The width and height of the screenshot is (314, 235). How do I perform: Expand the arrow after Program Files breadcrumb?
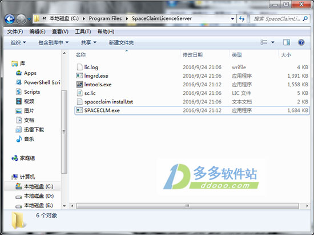click(127, 19)
